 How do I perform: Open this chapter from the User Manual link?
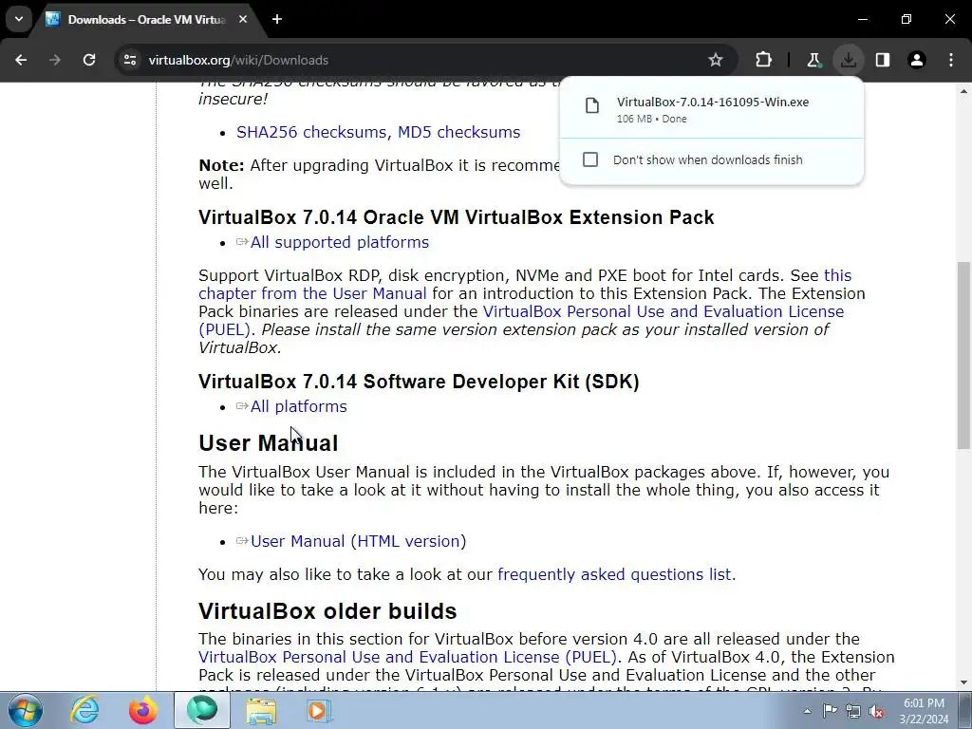click(525, 285)
